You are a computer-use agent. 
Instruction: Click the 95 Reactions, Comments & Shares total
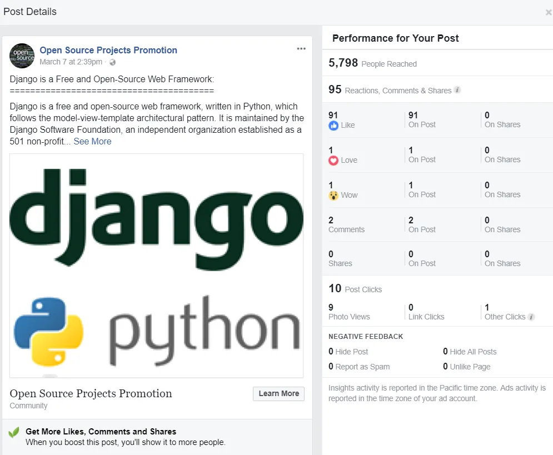(390, 89)
